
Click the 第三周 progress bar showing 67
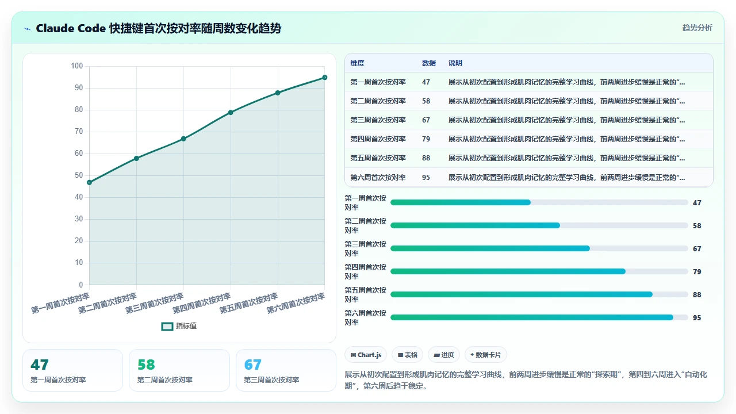(x=539, y=248)
